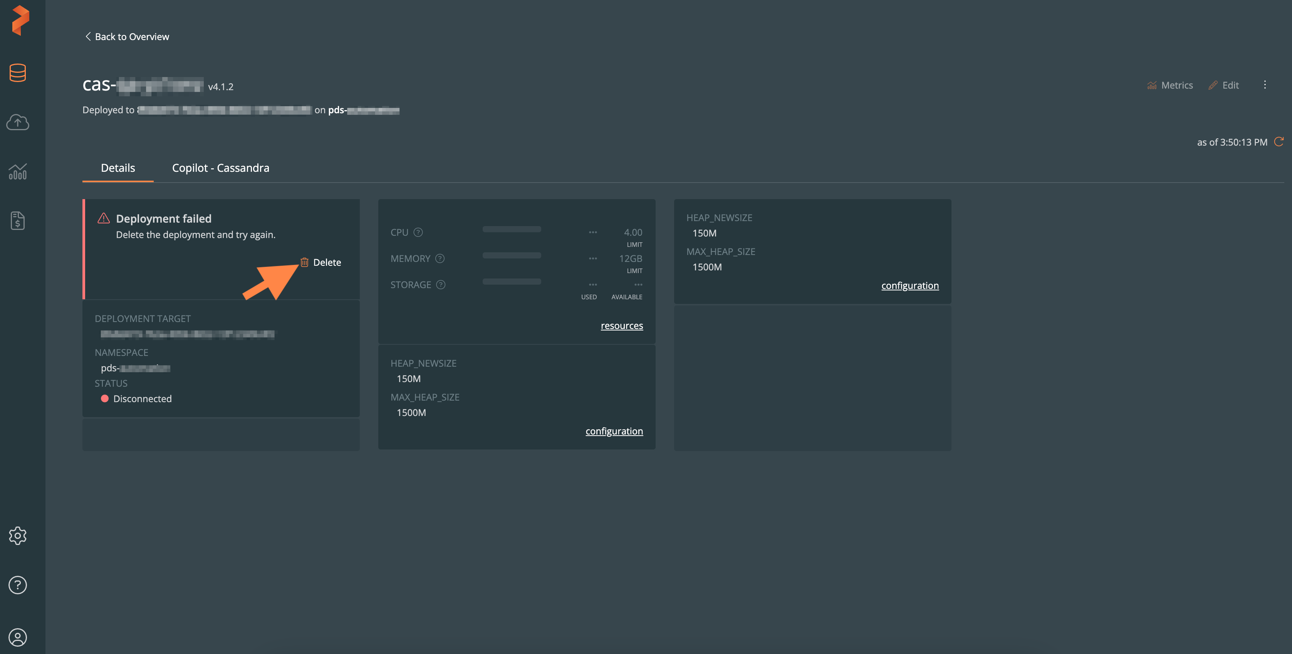This screenshot has height=654, width=1292.
Task: Click the help/question mark icon in sidebar
Action: (x=17, y=584)
